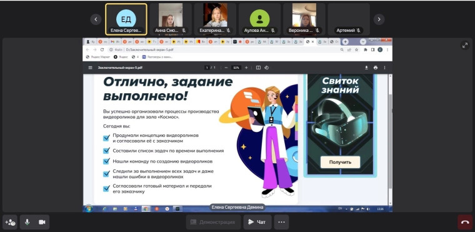This screenshot has height=232, width=475.
Task: Toggle the browser side panel icon
Action: [x=372, y=49]
